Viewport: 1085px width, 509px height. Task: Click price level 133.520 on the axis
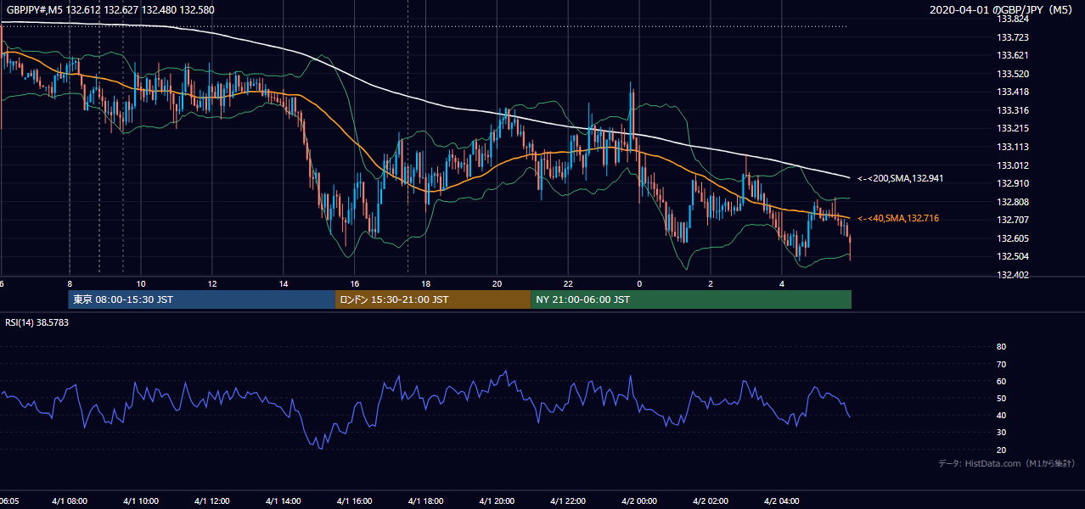click(x=1013, y=74)
